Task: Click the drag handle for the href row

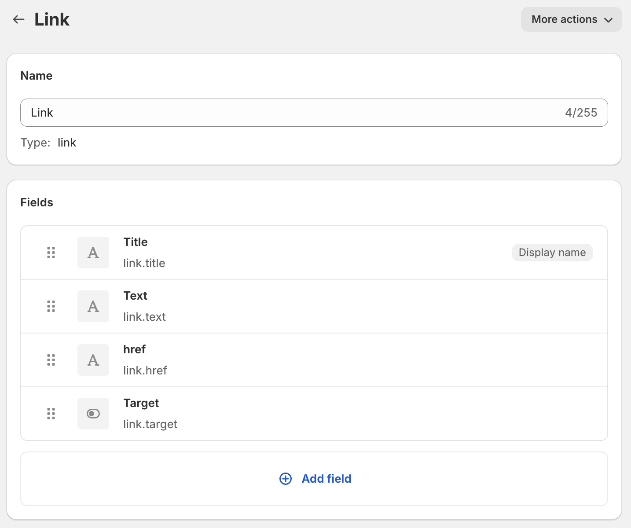Action: tap(51, 359)
